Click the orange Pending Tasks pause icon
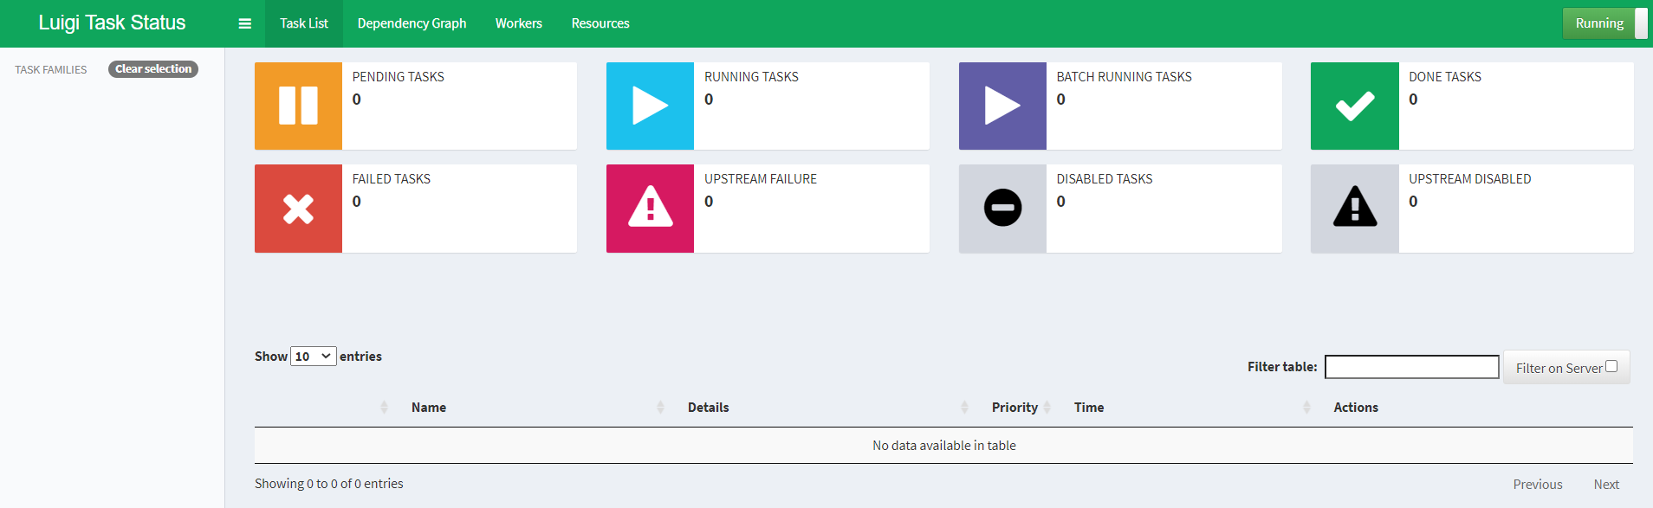The image size is (1653, 508). click(x=298, y=106)
